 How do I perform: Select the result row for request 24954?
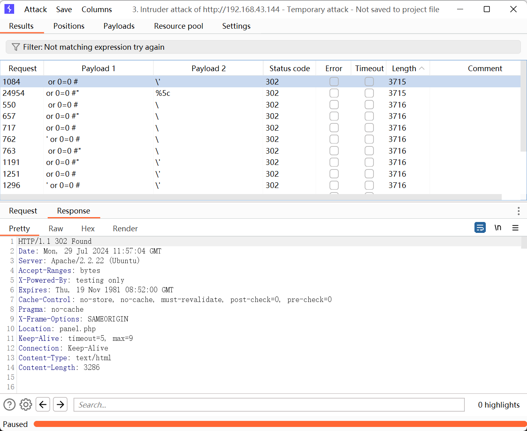coord(260,93)
